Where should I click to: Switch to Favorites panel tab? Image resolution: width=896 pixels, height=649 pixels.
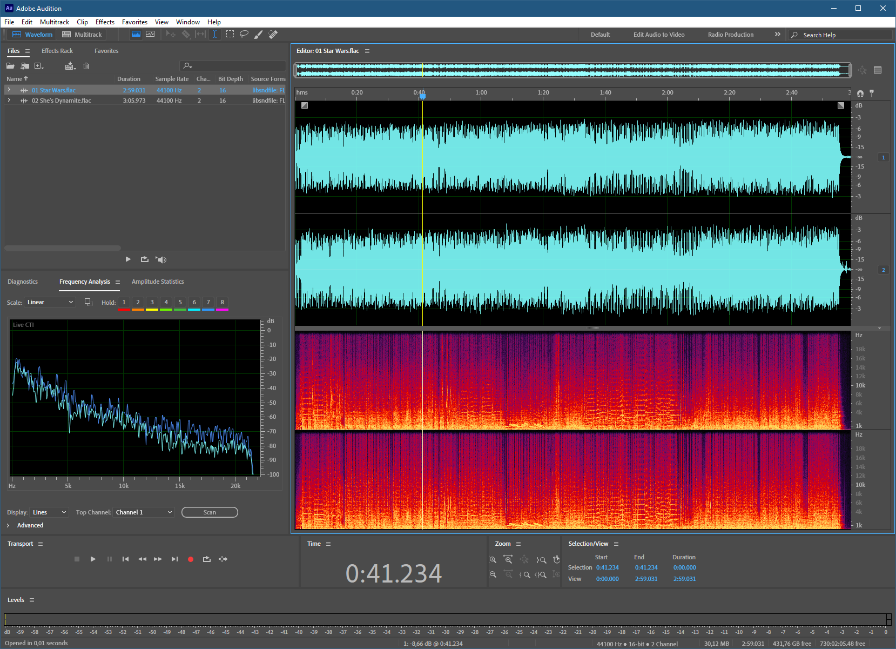tap(106, 51)
